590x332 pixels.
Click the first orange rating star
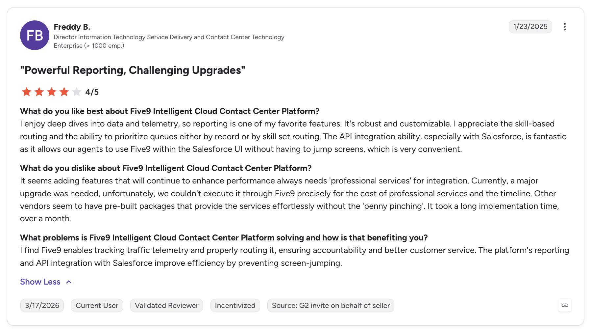(27, 92)
